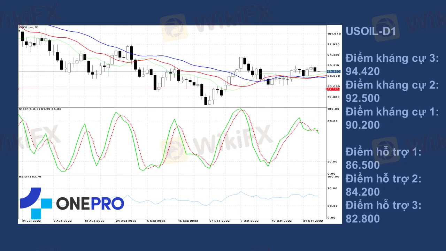Click the red 82.178 price level tag
This screenshot has width=446, height=251.
pos(333,89)
